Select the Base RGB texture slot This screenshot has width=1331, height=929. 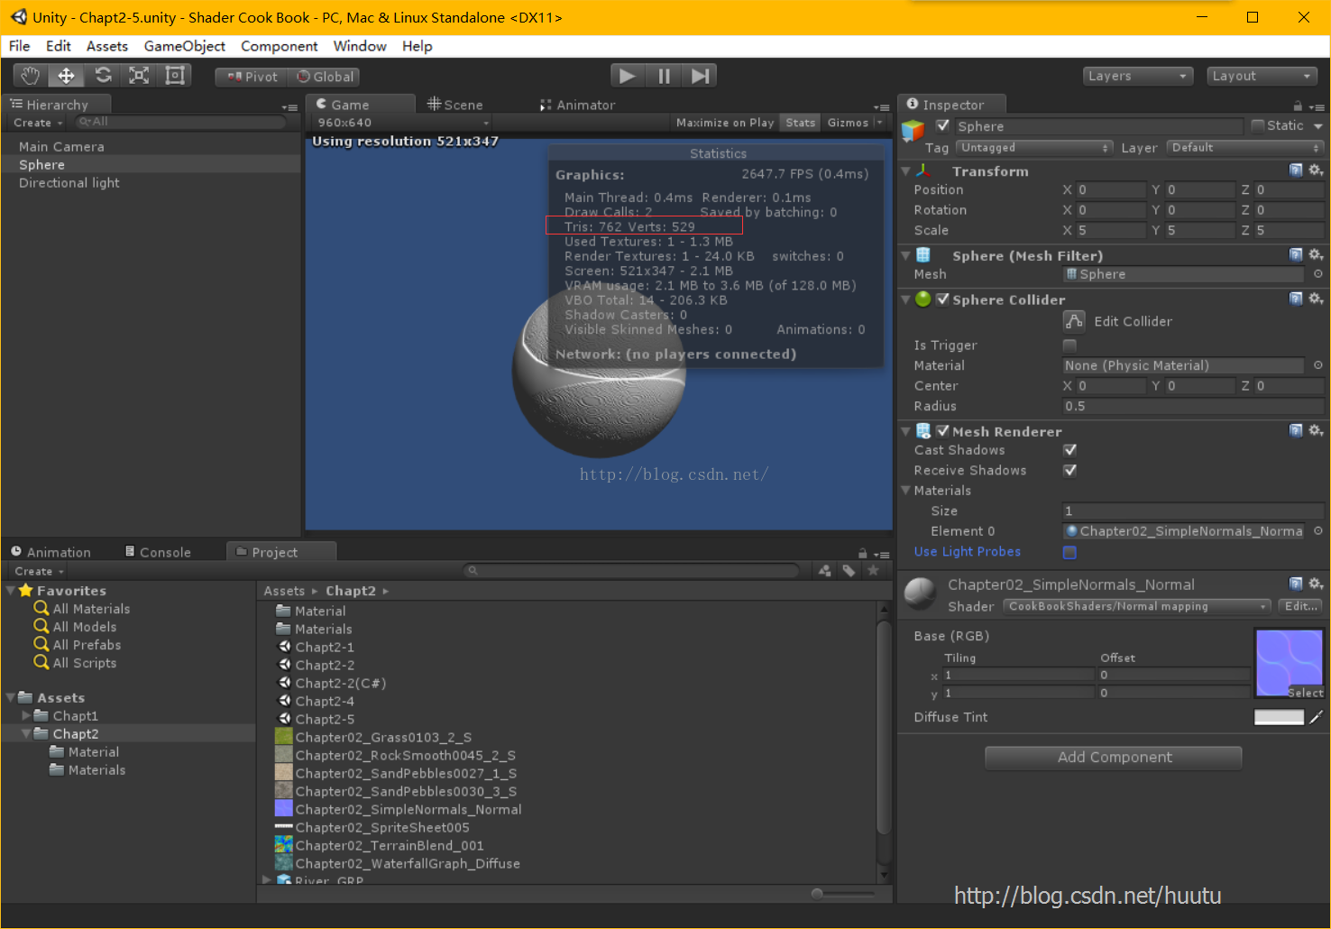pyautogui.click(x=1290, y=664)
